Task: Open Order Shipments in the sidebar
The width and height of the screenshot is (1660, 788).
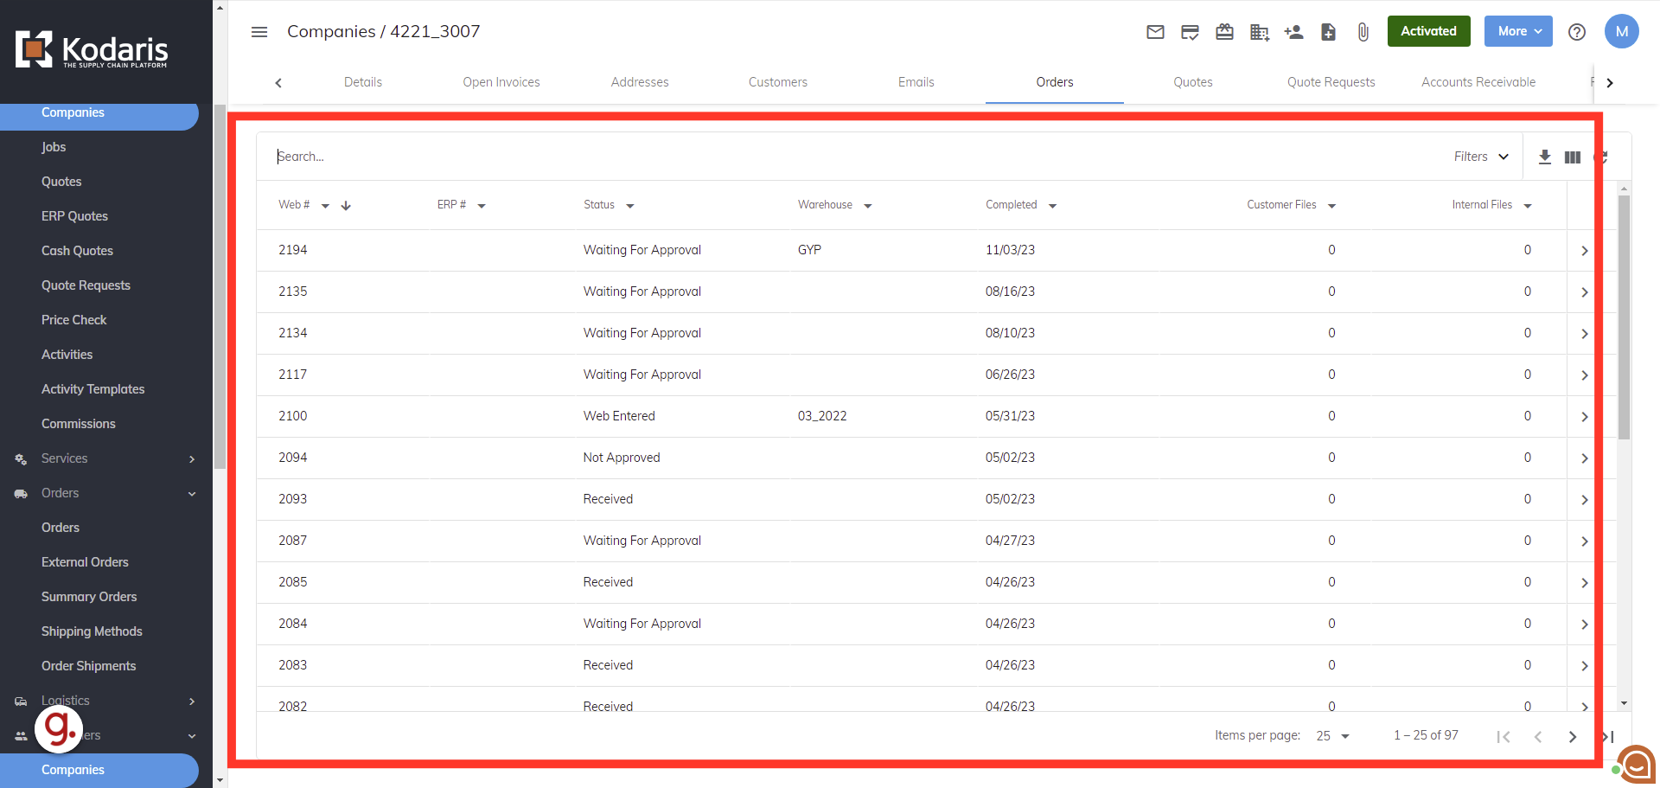Action: [x=88, y=666]
